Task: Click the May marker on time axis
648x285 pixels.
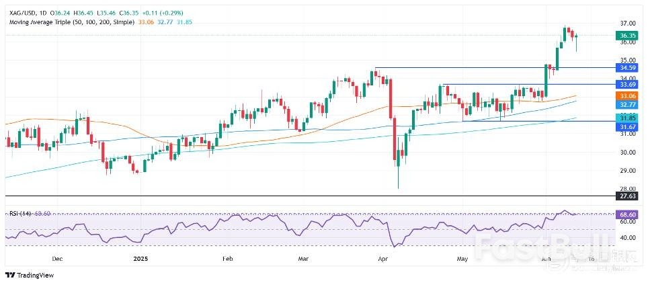Action: pos(461,258)
